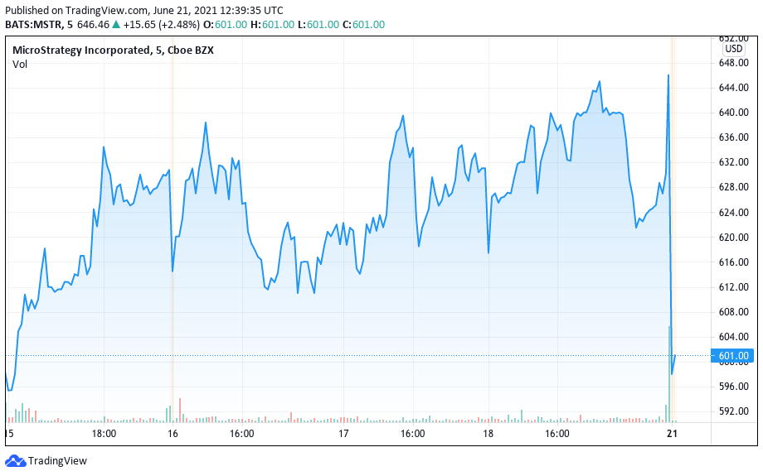Click the 644.00 price axis label
This screenshot has height=476, width=763.
[733, 88]
